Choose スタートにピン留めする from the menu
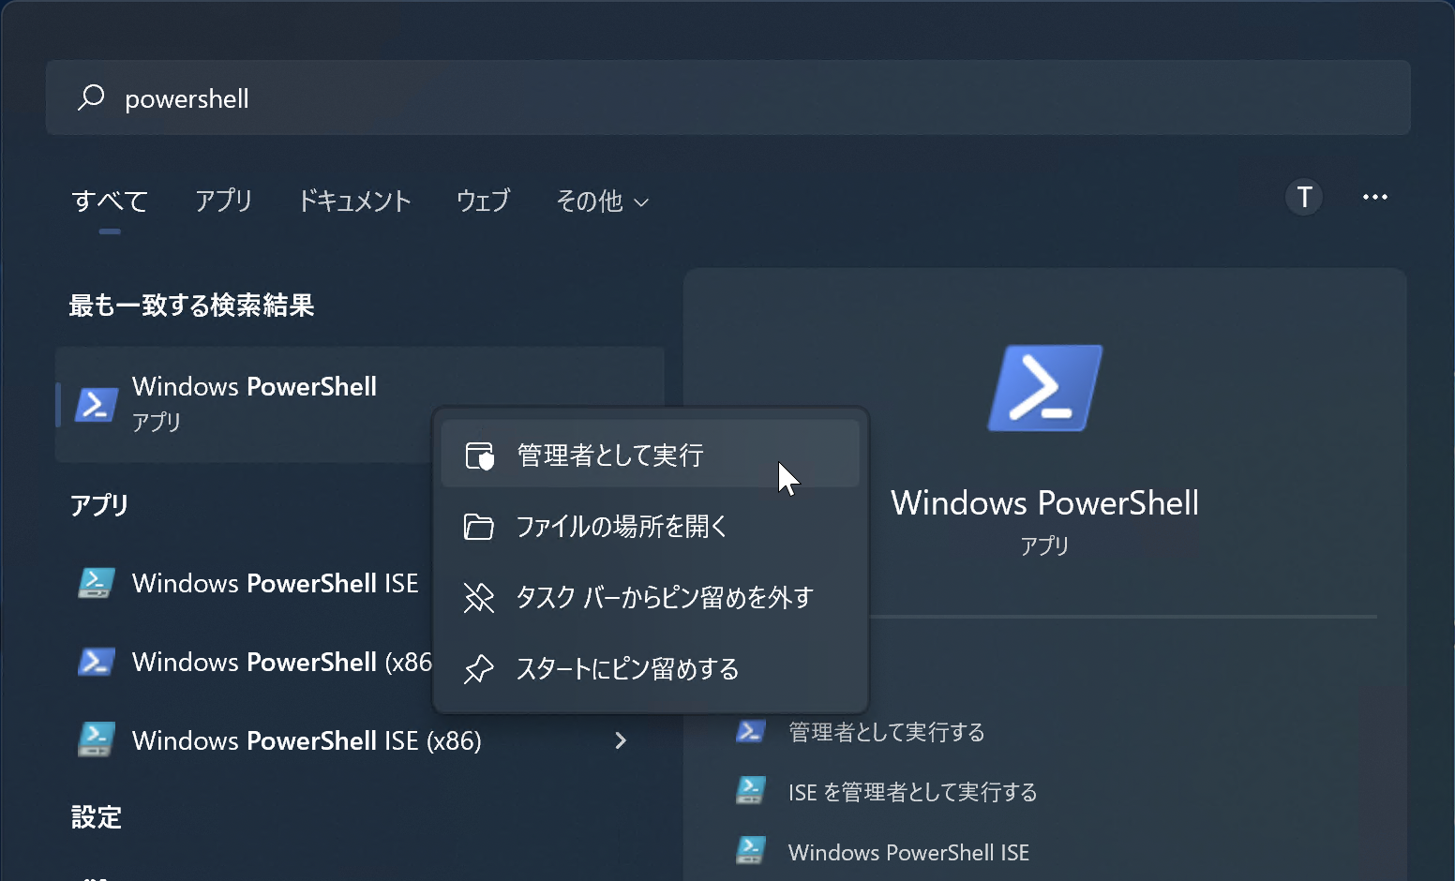 click(x=626, y=669)
